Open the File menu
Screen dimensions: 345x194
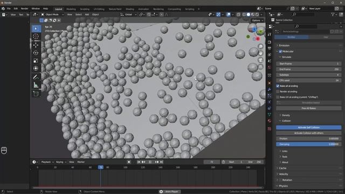9,9
